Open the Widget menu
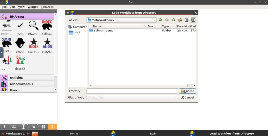 (x=32, y=7)
